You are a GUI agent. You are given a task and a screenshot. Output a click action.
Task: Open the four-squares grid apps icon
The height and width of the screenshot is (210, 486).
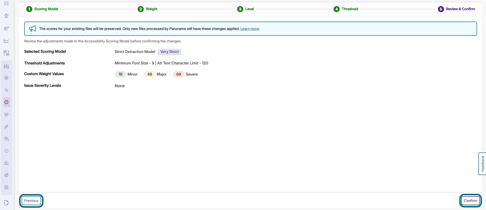click(6, 187)
